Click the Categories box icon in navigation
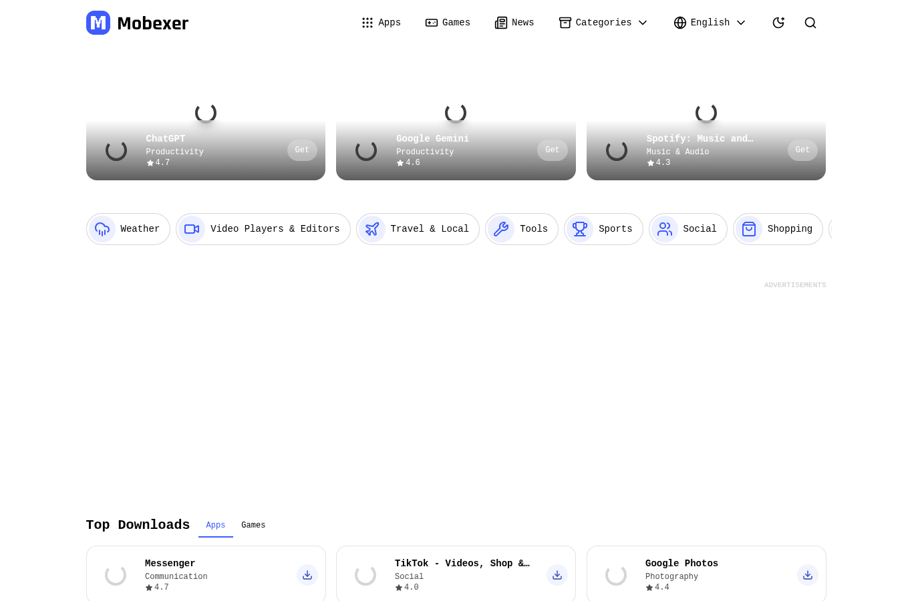 coord(565,23)
